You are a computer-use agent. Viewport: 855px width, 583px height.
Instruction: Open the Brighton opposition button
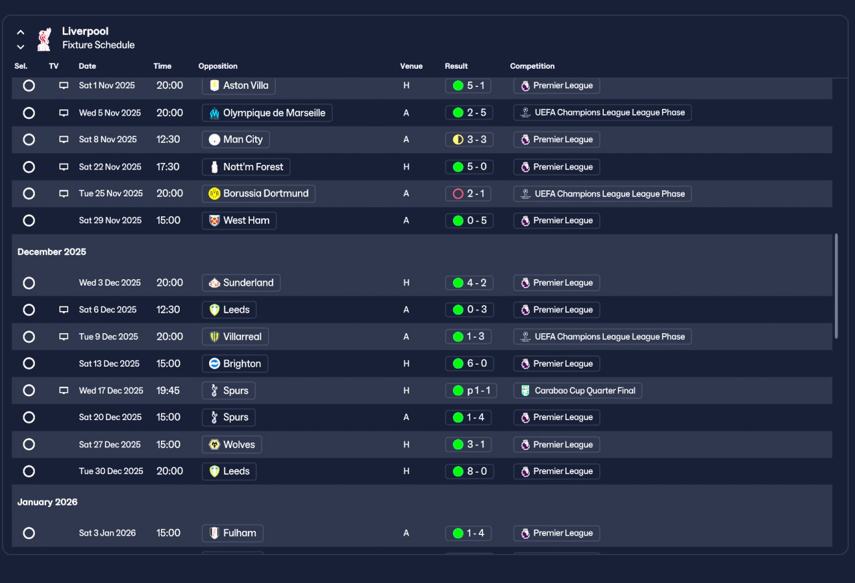coord(235,364)
